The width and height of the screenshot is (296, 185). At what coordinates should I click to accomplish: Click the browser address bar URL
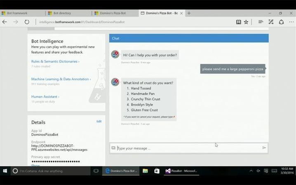(x=82, y=22)
